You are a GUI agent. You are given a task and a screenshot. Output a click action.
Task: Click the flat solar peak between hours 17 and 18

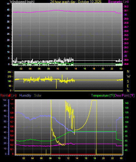click(94, 100)
